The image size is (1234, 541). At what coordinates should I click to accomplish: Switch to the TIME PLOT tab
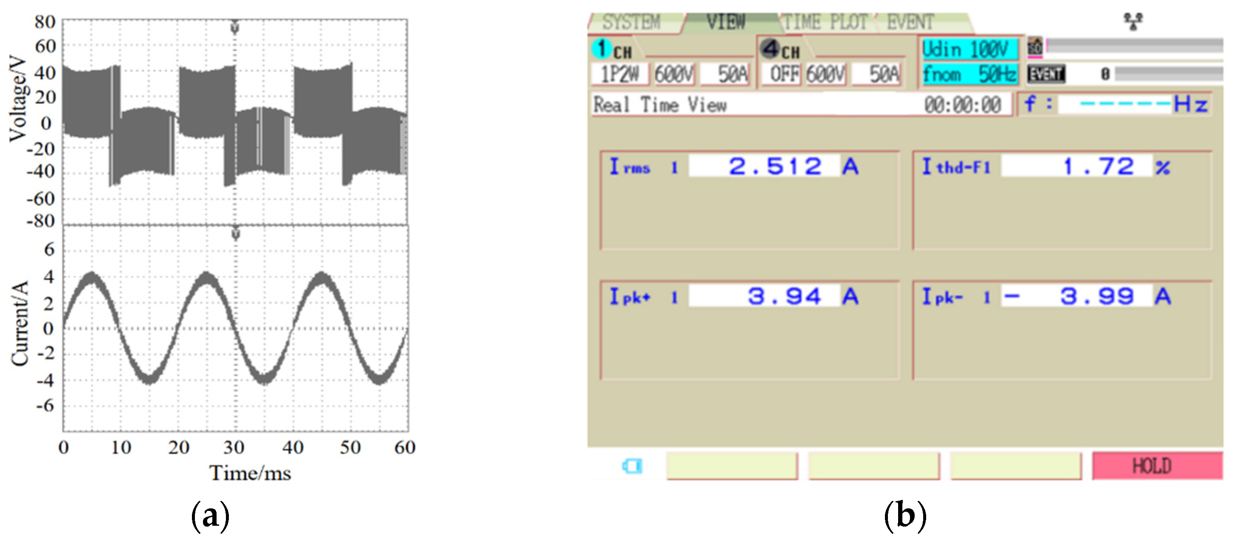(x=825, y=22)
